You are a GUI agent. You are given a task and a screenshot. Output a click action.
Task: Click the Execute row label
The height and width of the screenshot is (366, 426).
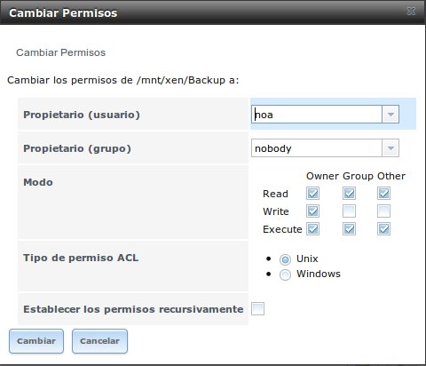(x=282, y=229)
